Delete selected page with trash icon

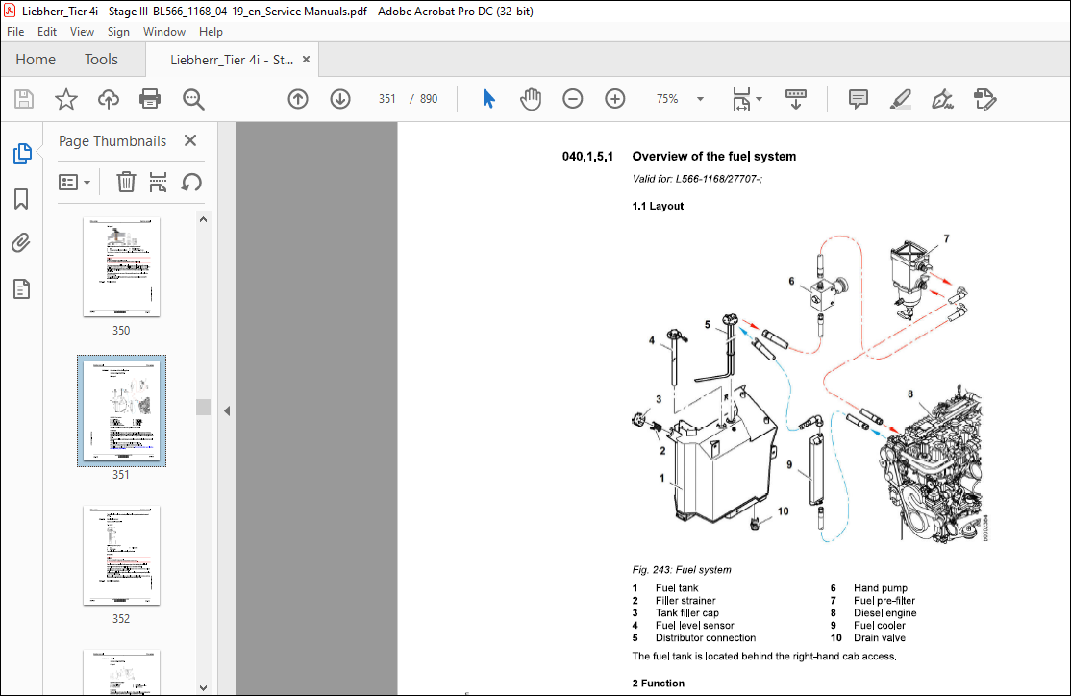pyautogui.click(x=126, y=183)
